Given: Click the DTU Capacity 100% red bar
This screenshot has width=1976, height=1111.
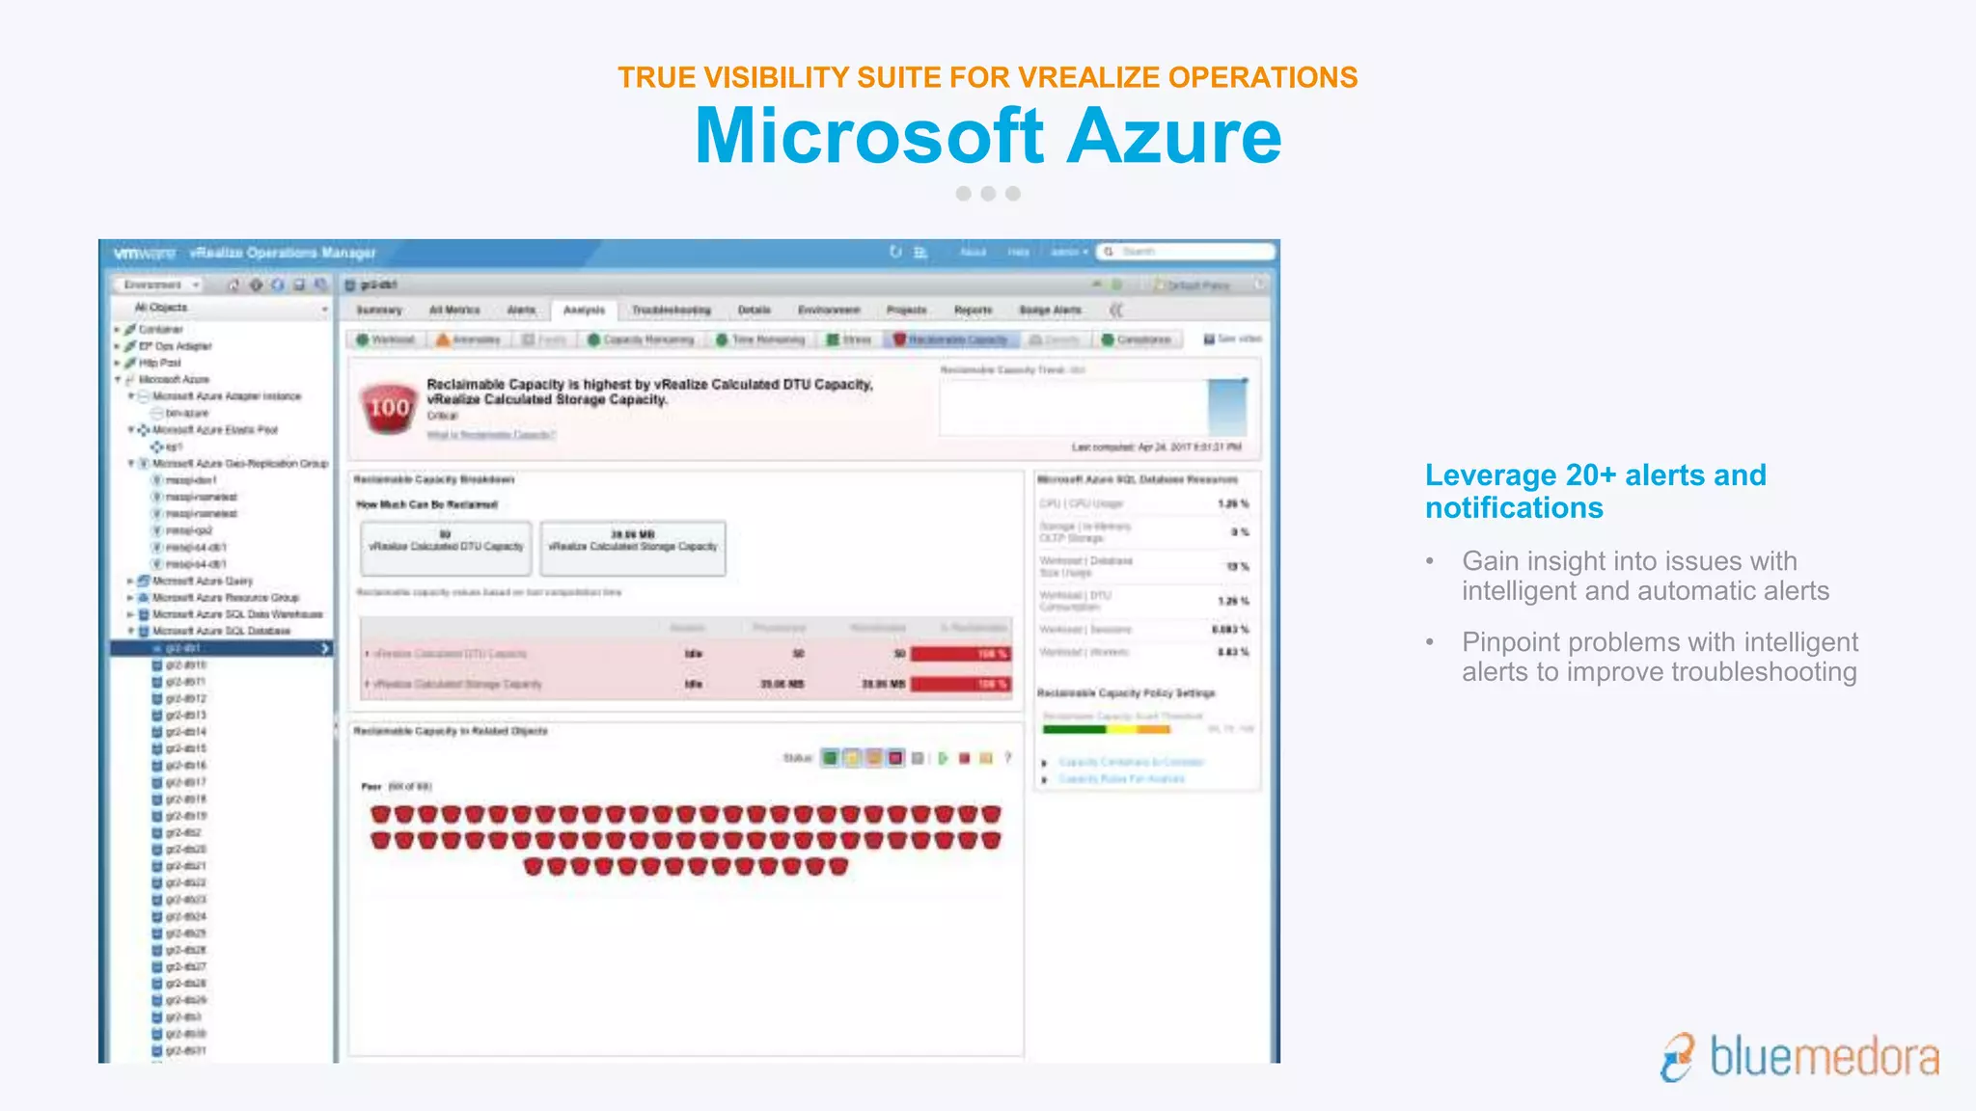Looking at the screenshot, I should [x=961, y=654].
